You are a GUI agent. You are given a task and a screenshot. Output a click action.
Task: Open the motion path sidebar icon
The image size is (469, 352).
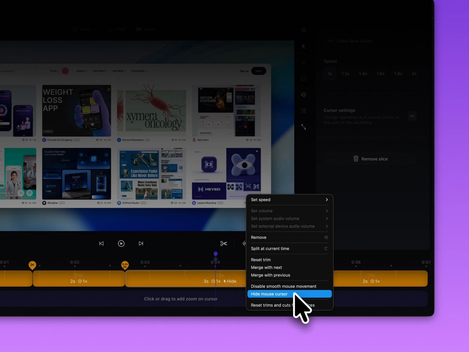[304, 127]
